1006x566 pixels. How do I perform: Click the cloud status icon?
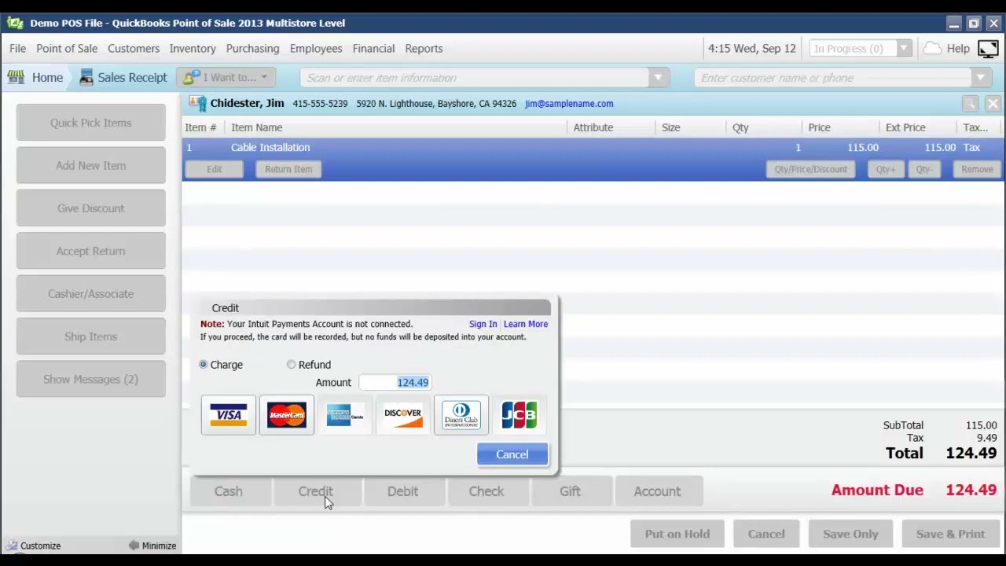[x=932, y=48]
